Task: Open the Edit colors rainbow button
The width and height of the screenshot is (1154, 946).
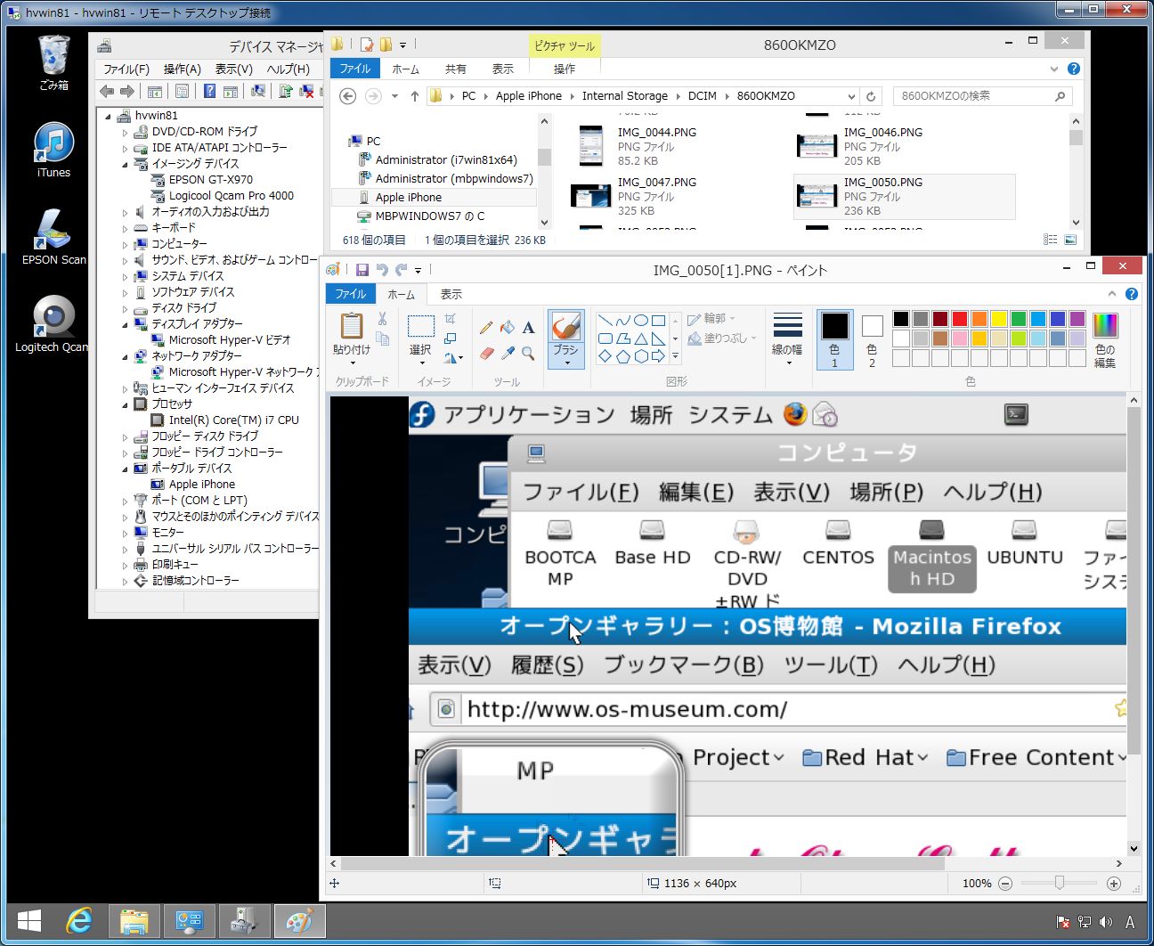Action: point(1105,339)
